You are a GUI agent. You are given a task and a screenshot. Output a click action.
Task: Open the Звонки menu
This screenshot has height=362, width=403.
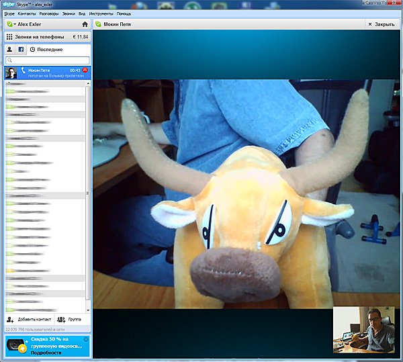coord(69,13)
